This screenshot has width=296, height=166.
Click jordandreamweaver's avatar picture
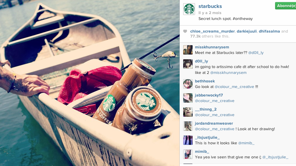(188, 126)
